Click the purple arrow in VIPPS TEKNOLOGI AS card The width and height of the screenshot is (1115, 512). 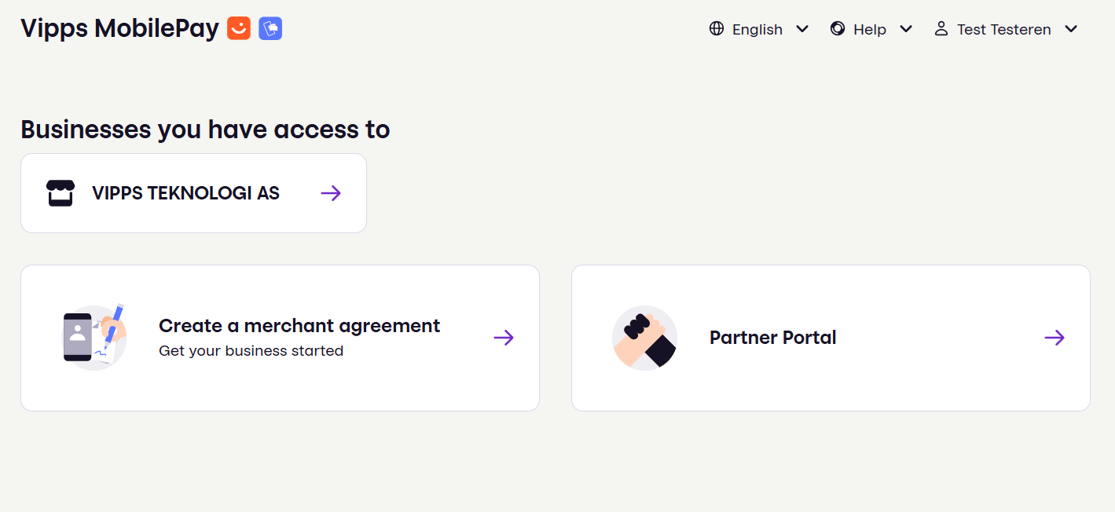(x=331, y=193)
